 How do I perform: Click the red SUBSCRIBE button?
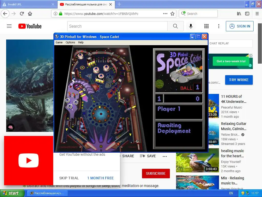coord(156,173)
